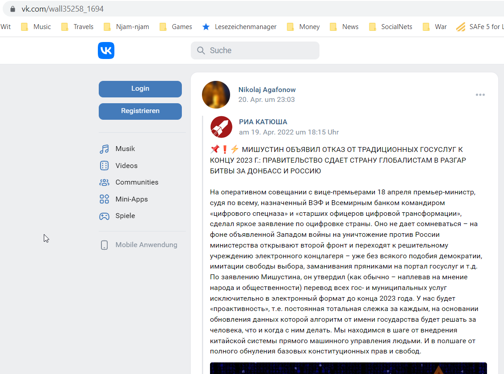Viewport: 504px width, 374px height.
Task: Click the post headline МИШУСТИН ОБЪЯВИЛ ОТКАЗ
Action: 338,160
